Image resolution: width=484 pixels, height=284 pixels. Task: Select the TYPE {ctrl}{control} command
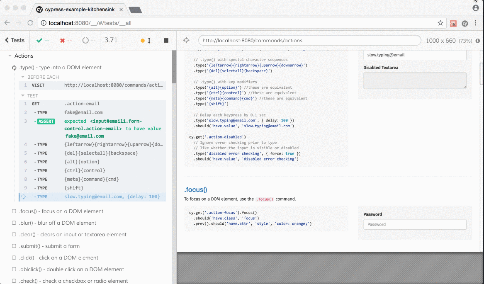[x=92, y=170]
